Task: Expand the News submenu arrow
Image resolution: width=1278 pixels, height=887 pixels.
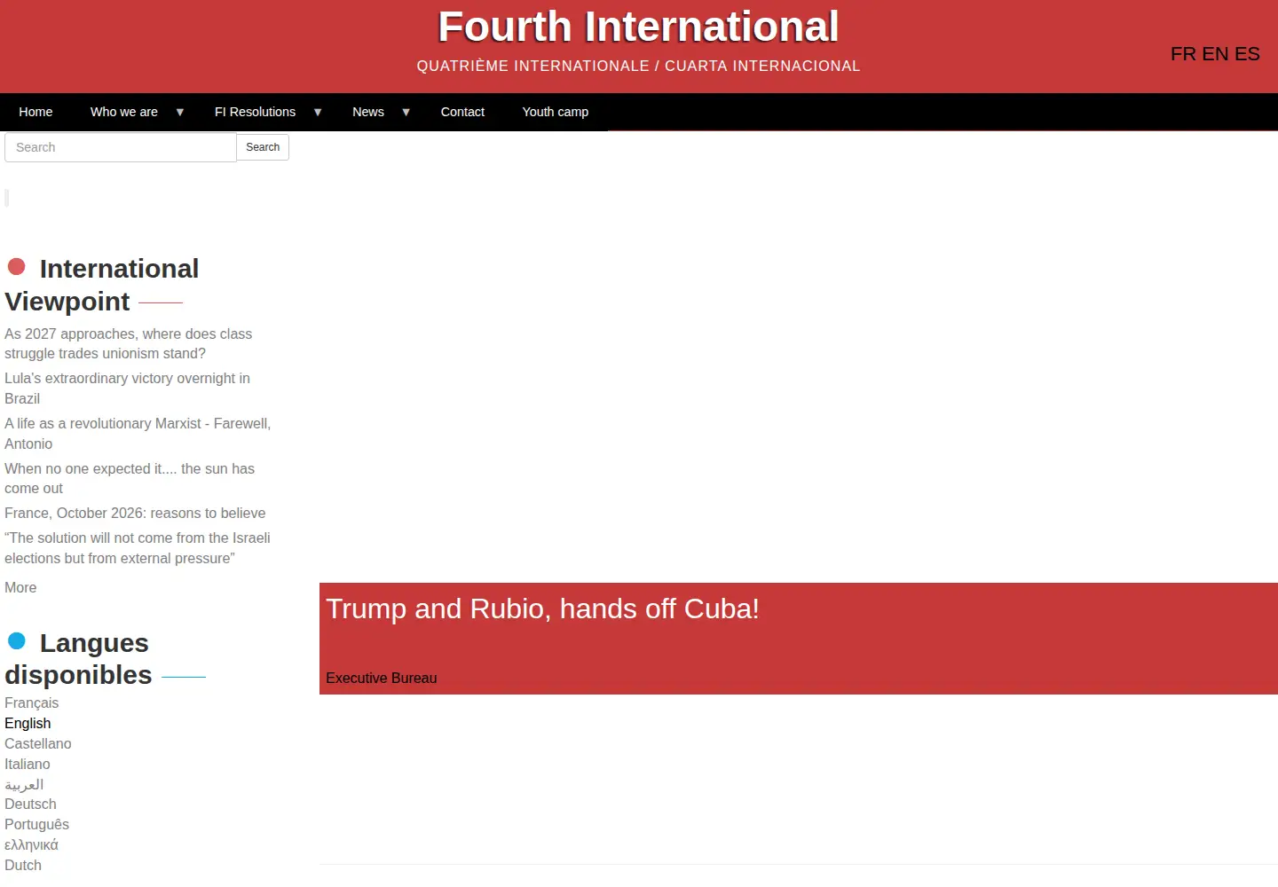Action: [406, 113]
